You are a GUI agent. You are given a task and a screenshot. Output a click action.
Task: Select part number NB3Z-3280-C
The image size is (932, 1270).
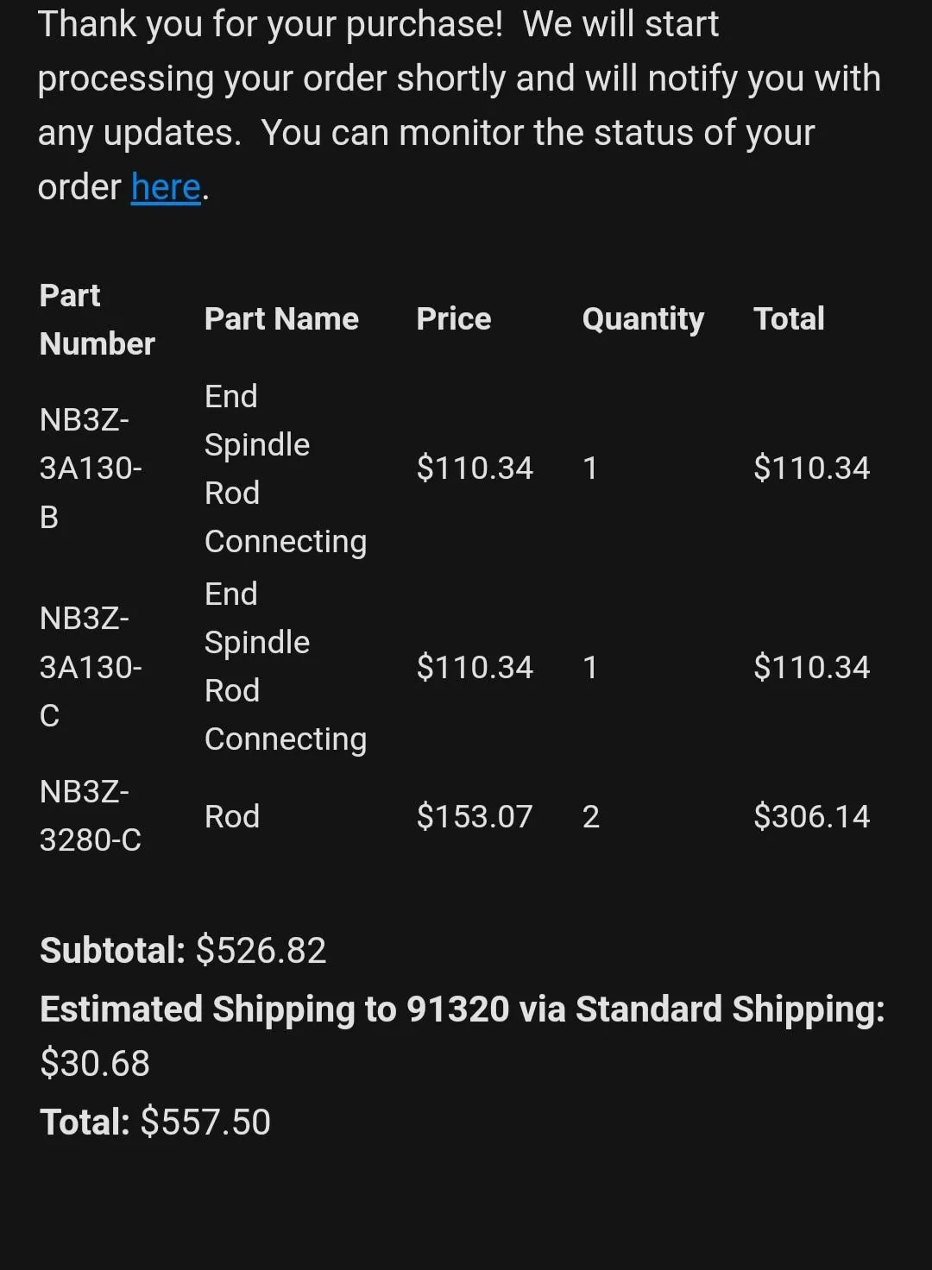coord(91,816)
